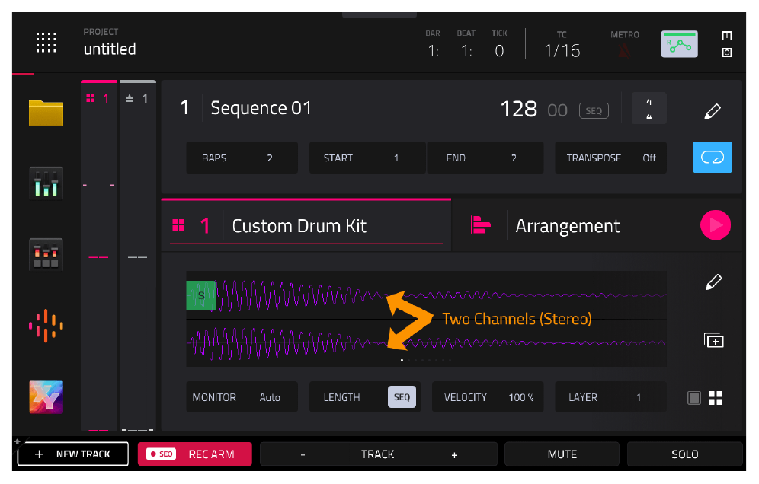Open the 4/4 time signature selector
The height and width of the screenshot is (484, 759).
coord(649,109)
